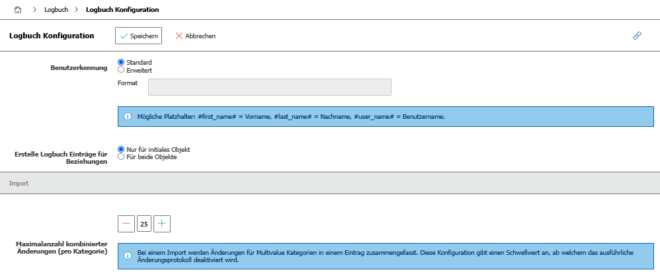Enable Für beide Objekte option
The width and height of the screenshot is (660, 276).
(121, 156)
